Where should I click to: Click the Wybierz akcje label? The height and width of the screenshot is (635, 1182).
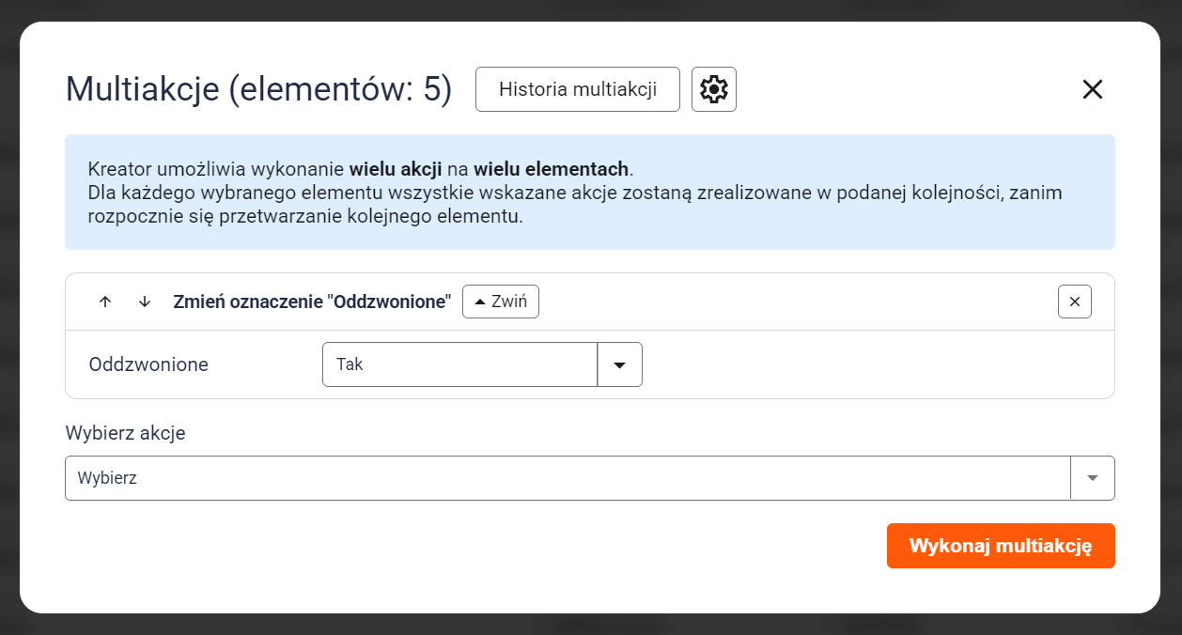(125, 433)
